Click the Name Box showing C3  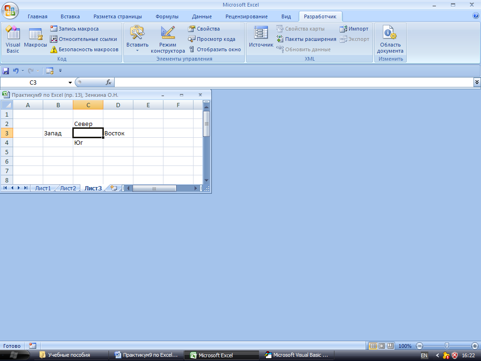[33, 83]
